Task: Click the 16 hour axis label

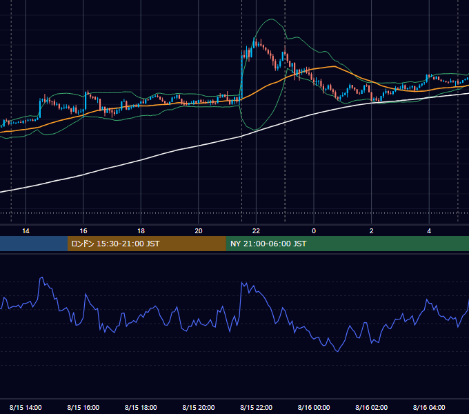Action: tap(83, 231)
